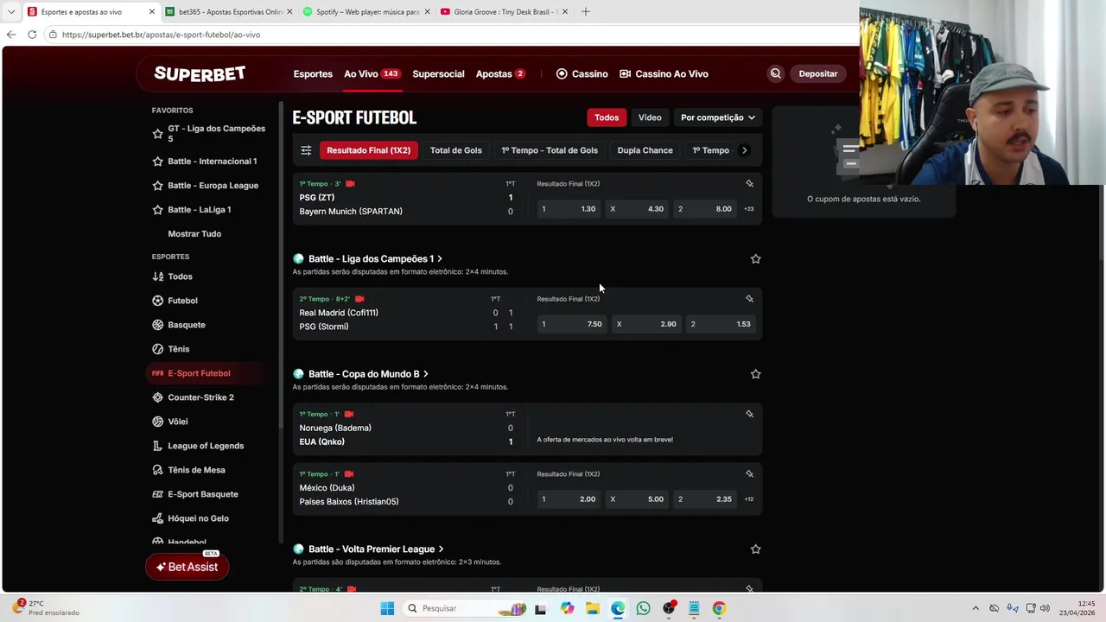The height and width of the screenshot is (622, 1106).
Task: Favorite GT - Liga dos Campeões 5 star
Action: click(157, 134)
